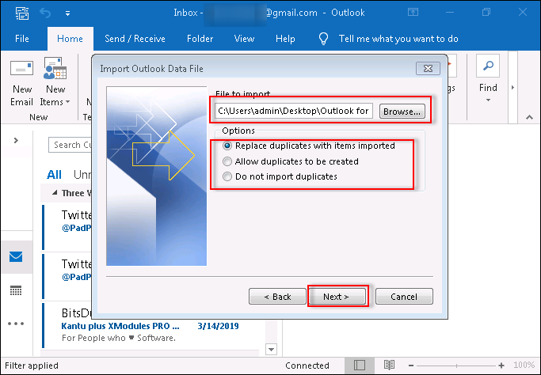Click the Send/Receive All Folders quick access icon
Viewport: 541px width, 375px height.
coord(22,13)
